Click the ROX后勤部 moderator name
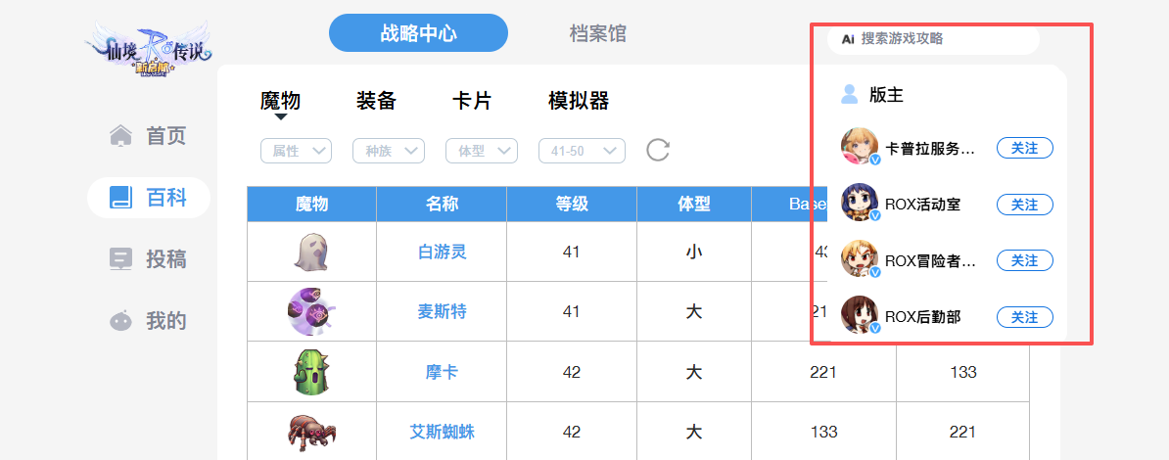1169x460 pixels. tap(922, 317)
